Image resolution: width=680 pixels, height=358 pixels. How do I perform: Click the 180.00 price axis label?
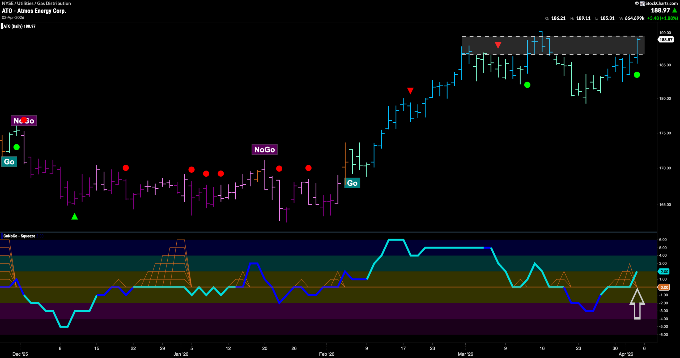[665, 99]
